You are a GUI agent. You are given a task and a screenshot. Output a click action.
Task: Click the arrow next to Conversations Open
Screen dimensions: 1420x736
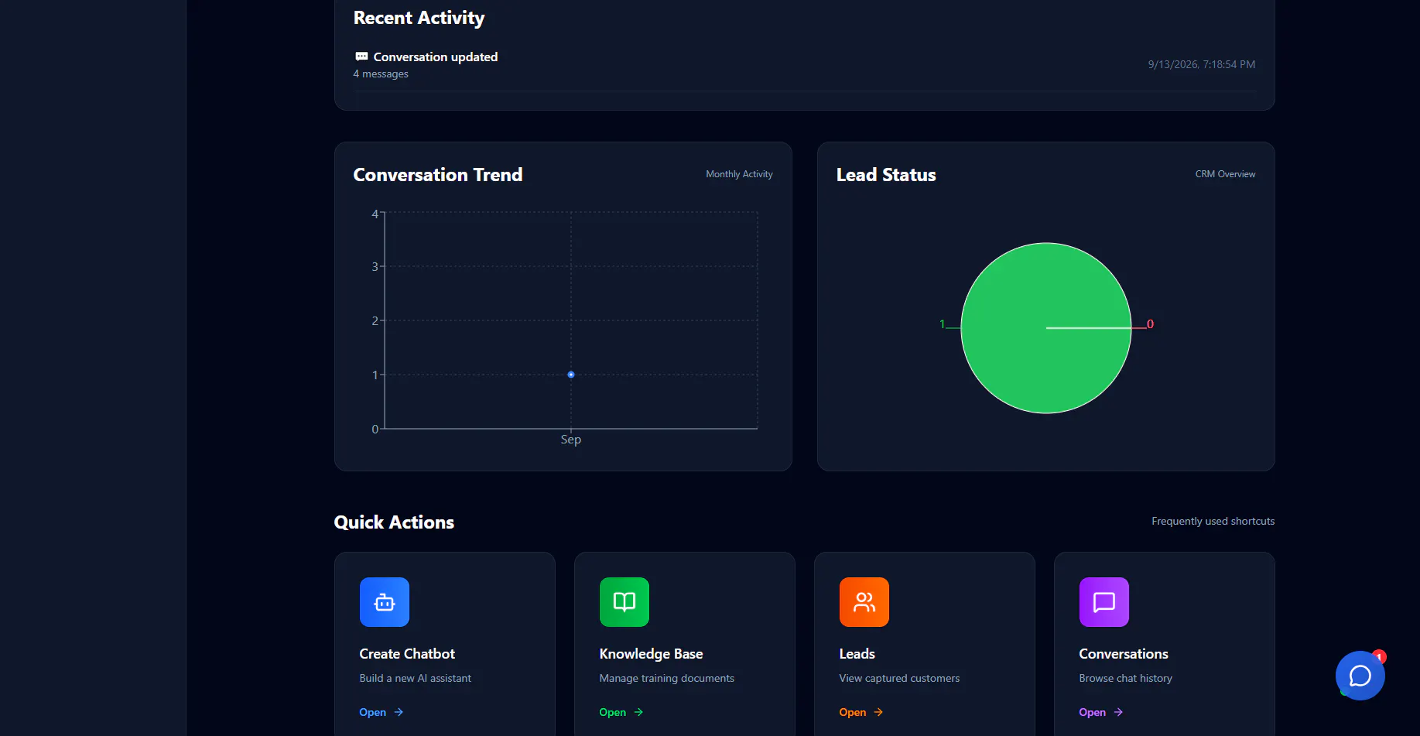pyautogui.click(x=1118, y=712)
